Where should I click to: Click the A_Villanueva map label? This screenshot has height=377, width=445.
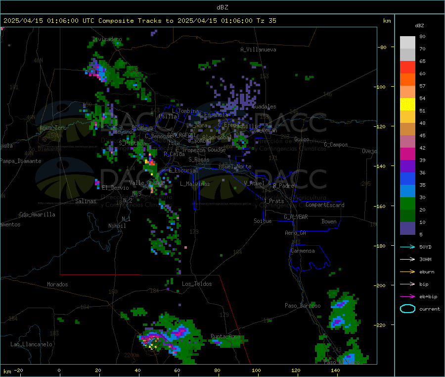point(258,50)
